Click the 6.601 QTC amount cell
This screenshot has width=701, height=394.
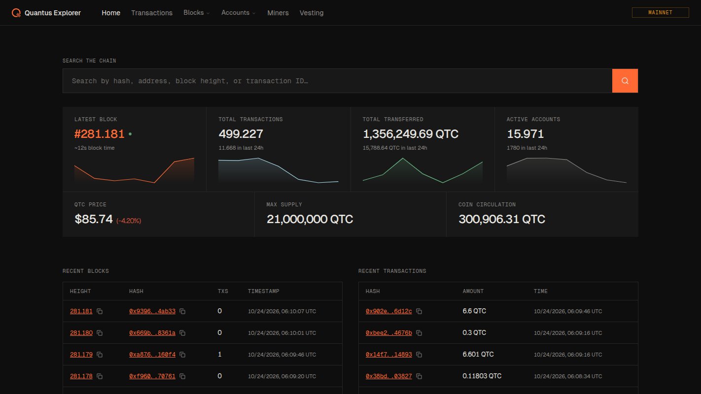478,355
